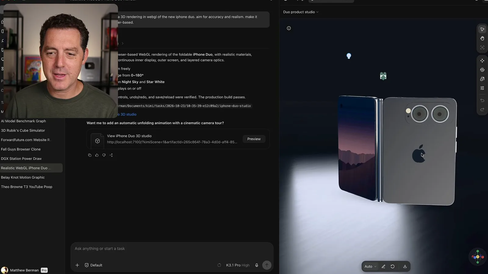Select the move gizmo tool
Image resolution: width=488 pixels, height=274 pixels.
pos(482,61)
